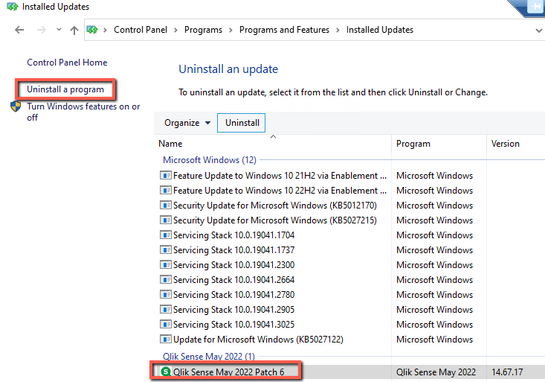545x382 pixels.
Task: Click icon beside Servicing Stack 10.0.19041.1737
Action: coord(166,249)
